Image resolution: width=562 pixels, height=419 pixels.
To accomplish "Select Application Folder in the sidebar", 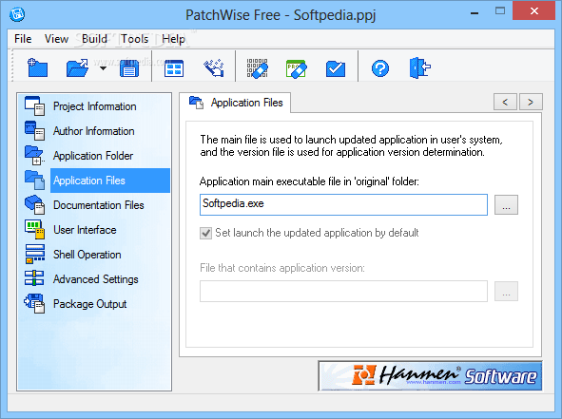I will (93, 156).
